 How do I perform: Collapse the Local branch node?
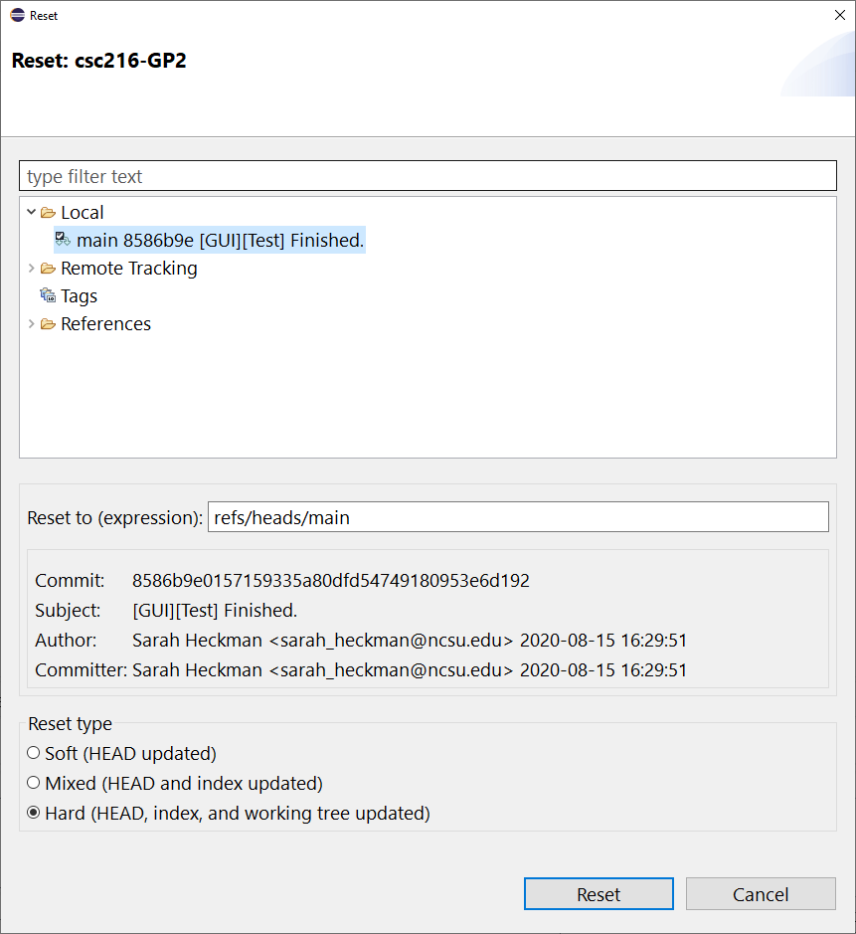pos(31,212)
